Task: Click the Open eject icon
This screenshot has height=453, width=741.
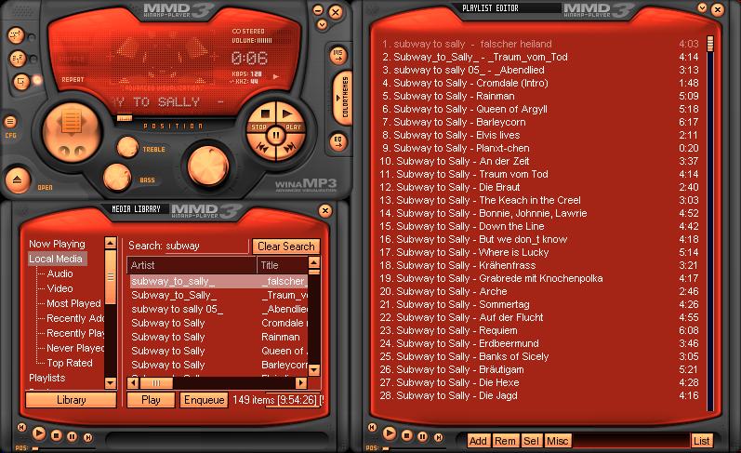Action: tap(18, 180)
